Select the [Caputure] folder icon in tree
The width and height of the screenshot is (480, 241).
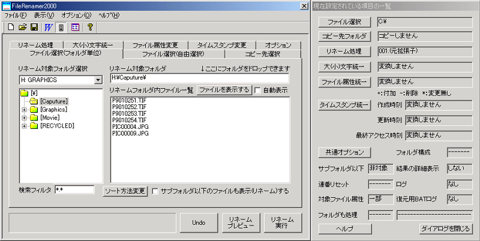coord(34,101)
